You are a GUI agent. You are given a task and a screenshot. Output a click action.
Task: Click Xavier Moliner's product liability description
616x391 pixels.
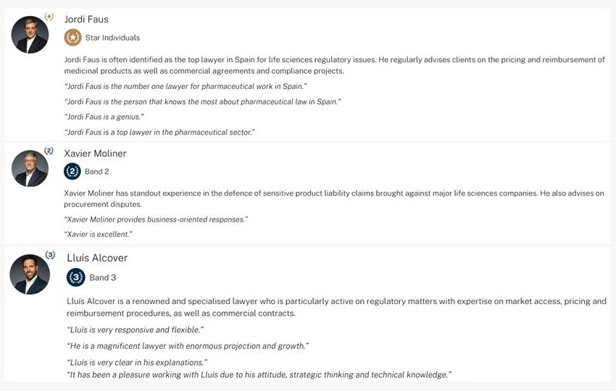[334, 198]
